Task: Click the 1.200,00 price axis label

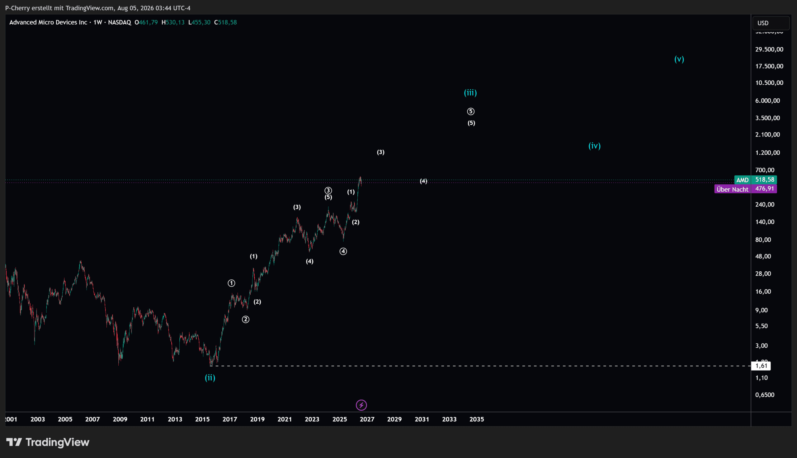Action: coord(768,152)
